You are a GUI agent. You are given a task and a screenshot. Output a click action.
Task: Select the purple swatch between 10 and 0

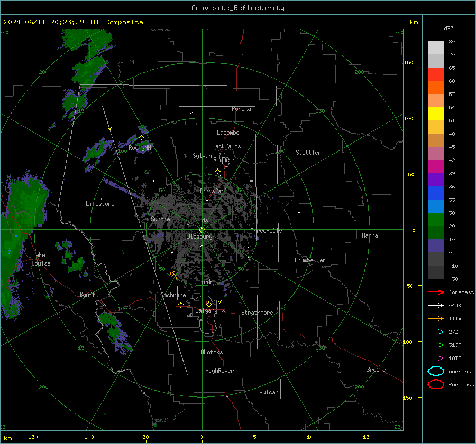436,245
